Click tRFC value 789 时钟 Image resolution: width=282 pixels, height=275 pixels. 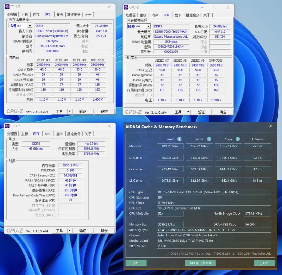coord(70,195)
